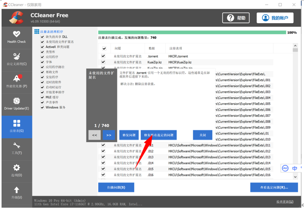Toggle the 开始菜单排序 checkbox

42,92
